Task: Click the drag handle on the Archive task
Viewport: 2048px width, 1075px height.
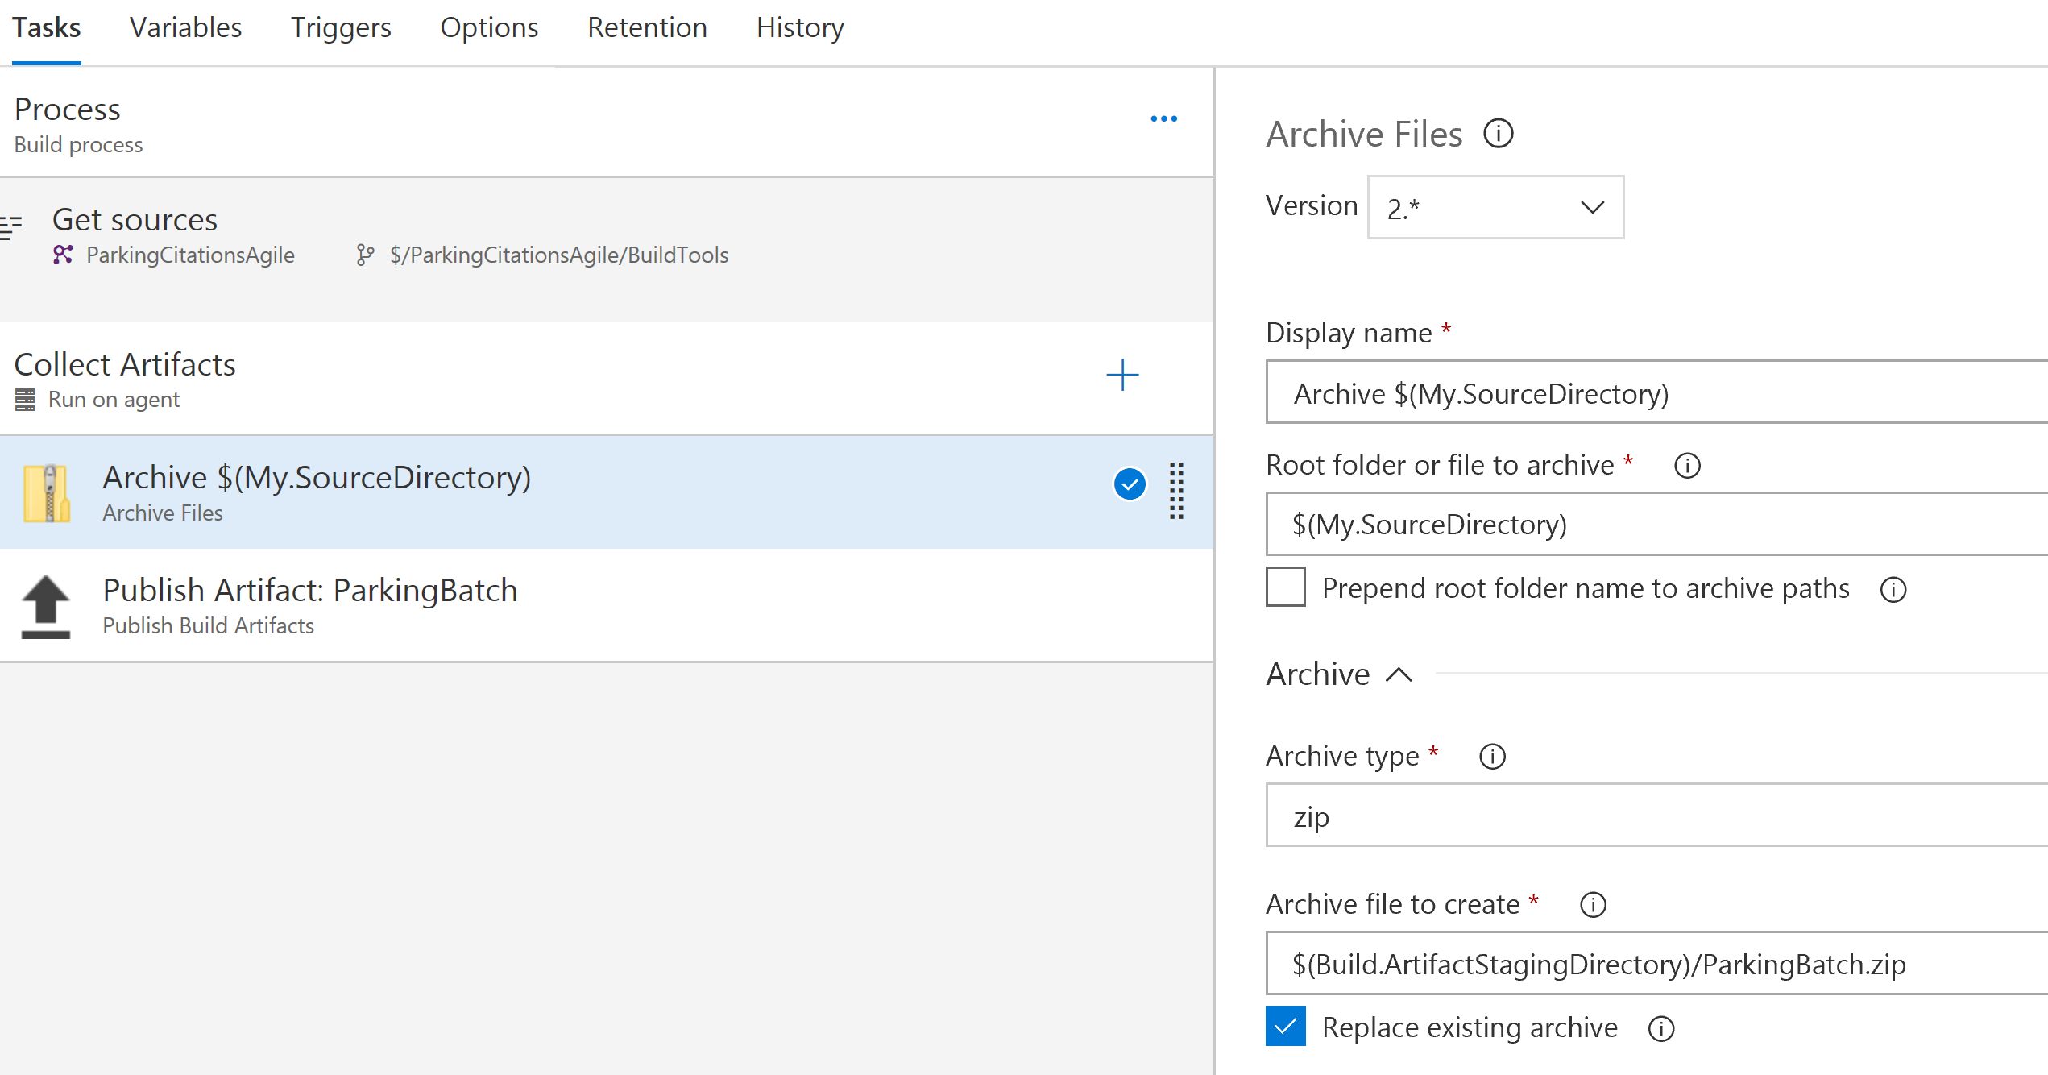Action: pyautogui.click(x=1176, y=491)
